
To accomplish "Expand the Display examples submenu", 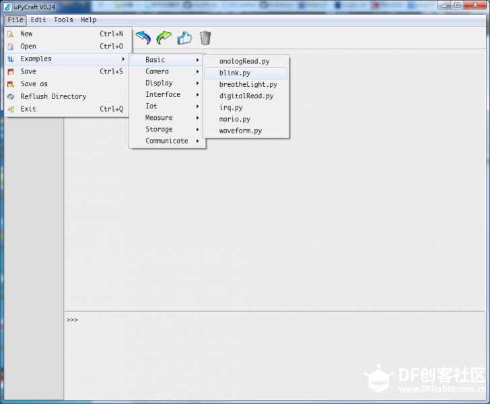I will click(168, 83).
